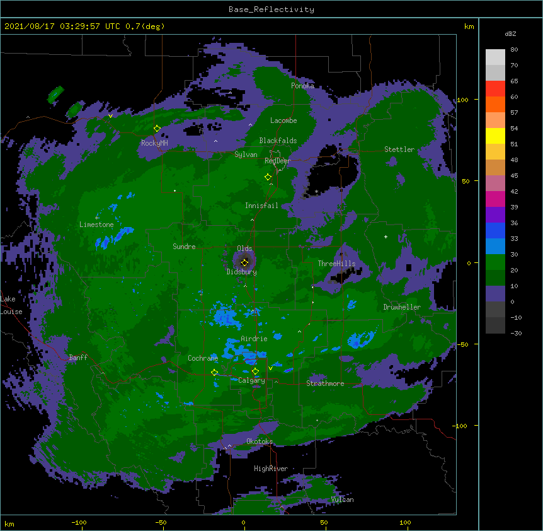The height and width of the screenshot is (531, 543).
Task: Click the Ponoka town label
Action: [302, 86]
